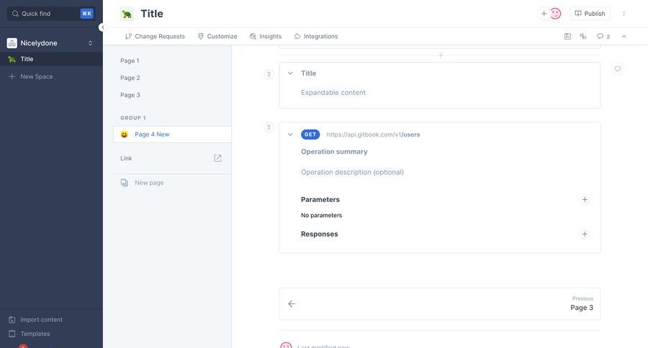The width and height of the screenshot is (648, 348).
Task: Click the turtle emoji page icon
Action: (127, 14)
